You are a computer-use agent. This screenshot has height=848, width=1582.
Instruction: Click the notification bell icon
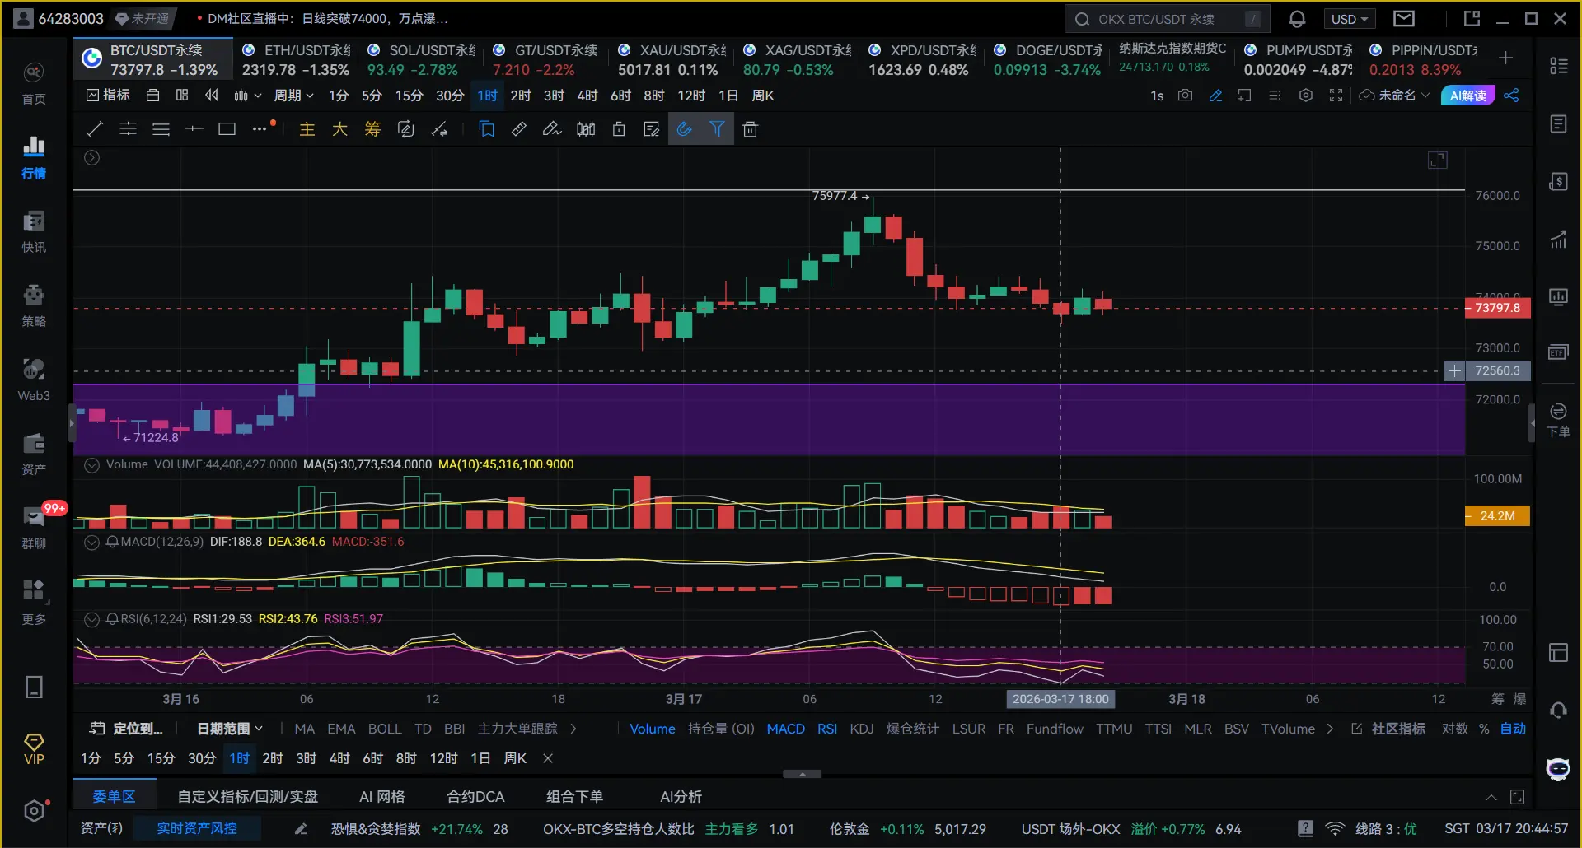coord(1297,19)
